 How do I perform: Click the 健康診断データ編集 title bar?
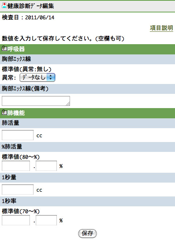pos(87,6)
